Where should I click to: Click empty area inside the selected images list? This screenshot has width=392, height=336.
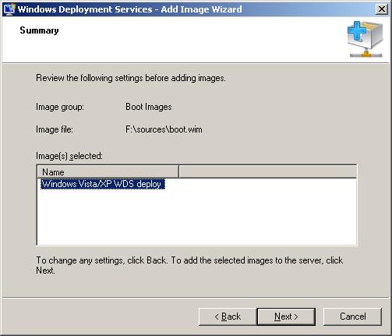click(197, 217)
